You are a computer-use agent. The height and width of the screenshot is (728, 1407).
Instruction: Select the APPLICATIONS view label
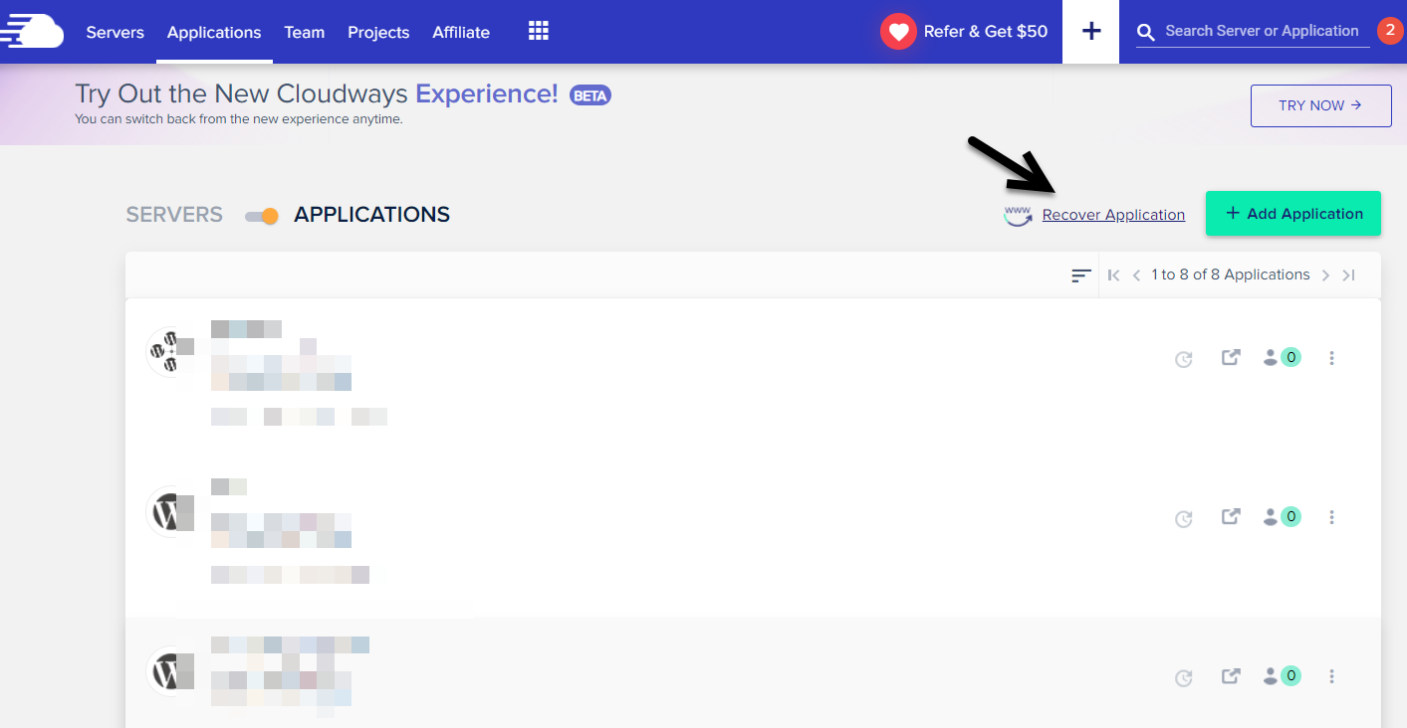371,215
